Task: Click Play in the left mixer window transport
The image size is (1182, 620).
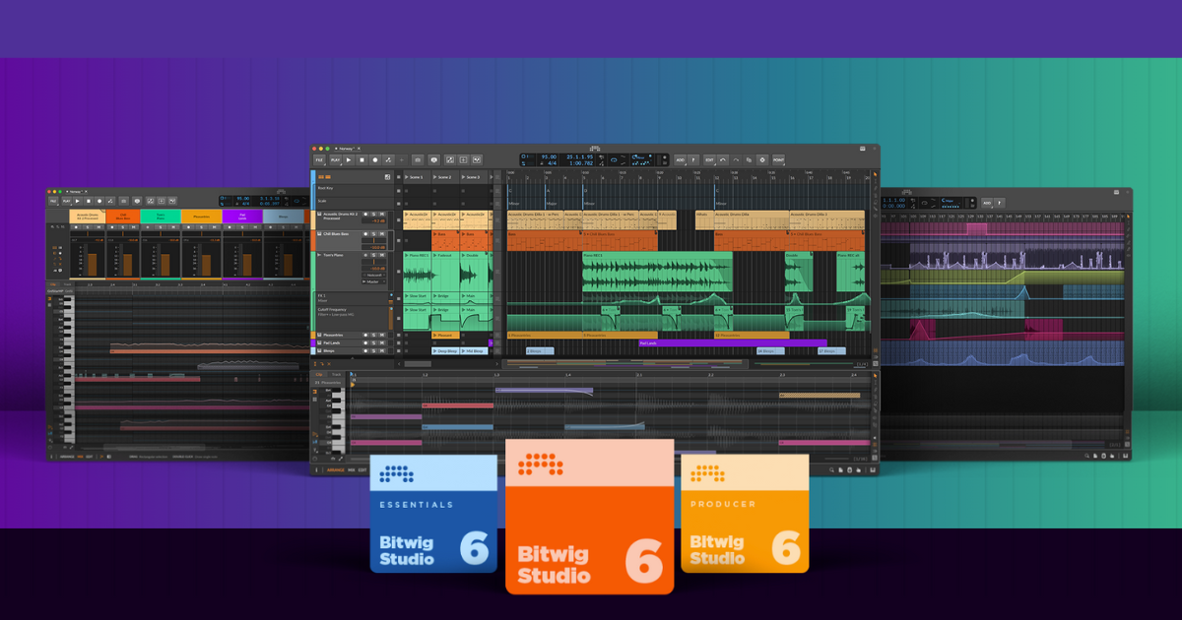Action: click(x=78, y=201)
